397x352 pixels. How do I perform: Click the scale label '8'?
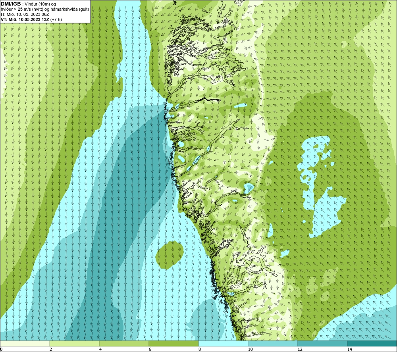[x=200, y=350]
